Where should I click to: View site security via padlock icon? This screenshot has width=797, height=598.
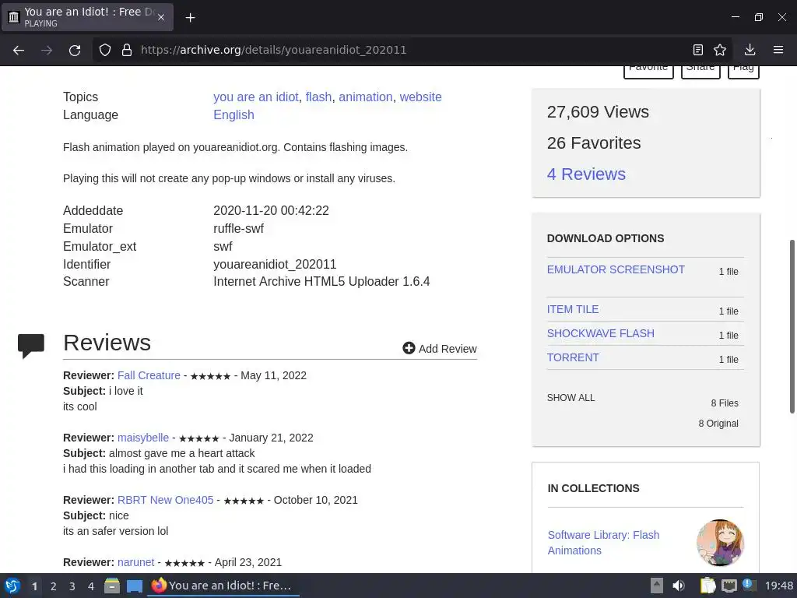coord(127,50)
